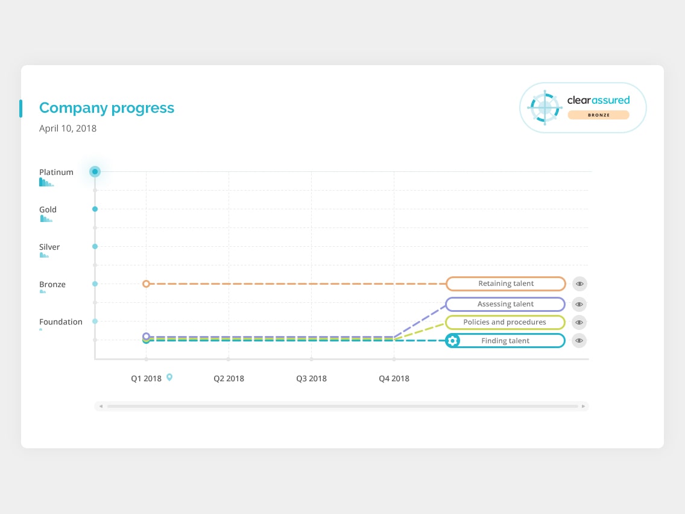Select the Assessing talent label
Viewport: 685px width, 514px height.
click(x=505, y=304)
